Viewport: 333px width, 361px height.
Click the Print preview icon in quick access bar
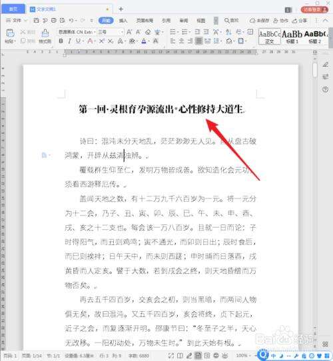63,21
